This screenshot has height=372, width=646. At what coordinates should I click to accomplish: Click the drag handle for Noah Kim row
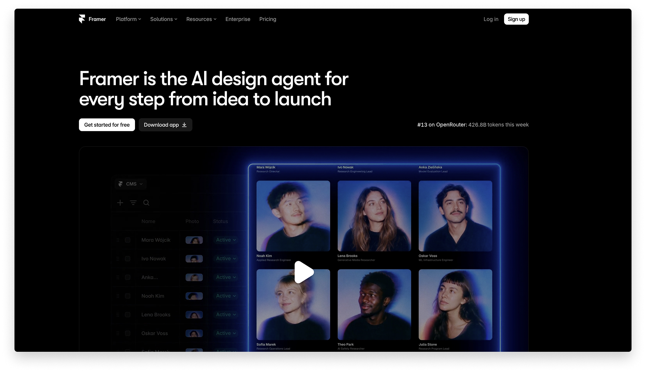(x=118, y=296)
